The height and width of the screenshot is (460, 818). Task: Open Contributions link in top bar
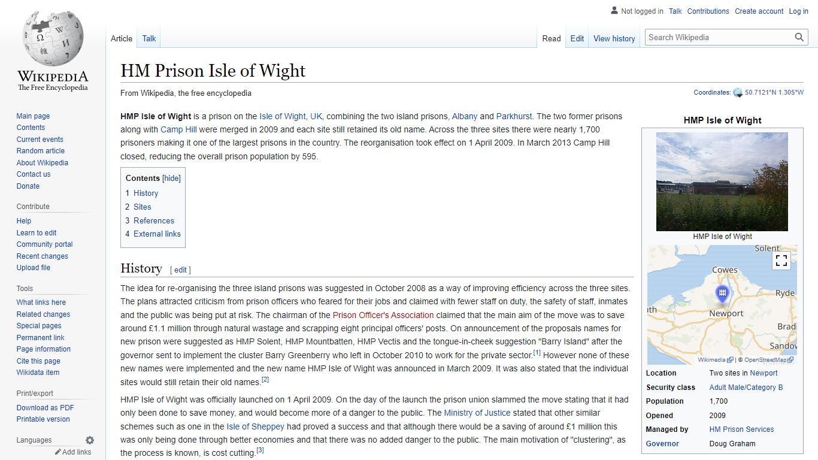(x=708, y=11)
